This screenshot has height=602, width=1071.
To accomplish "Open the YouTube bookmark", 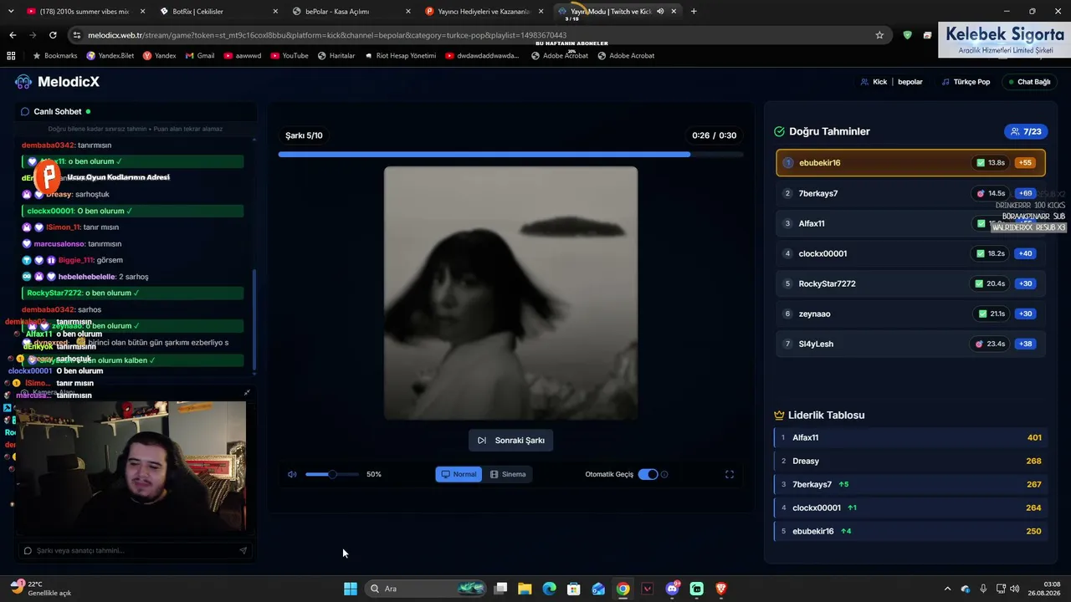I will [x=289, y=55].
